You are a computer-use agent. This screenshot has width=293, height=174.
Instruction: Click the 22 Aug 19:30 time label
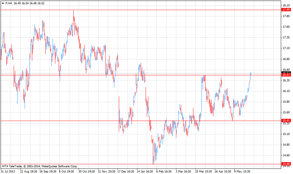(29, 171)
